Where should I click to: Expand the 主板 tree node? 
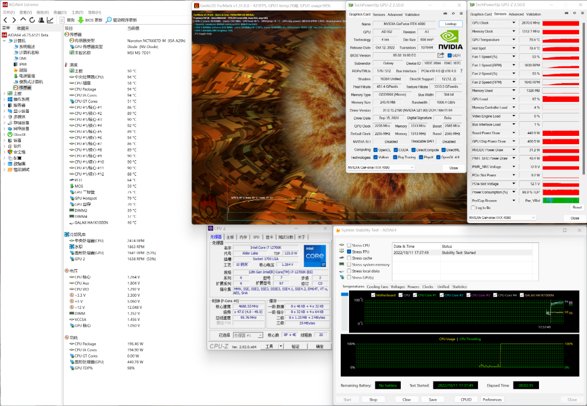pos(4,94)
